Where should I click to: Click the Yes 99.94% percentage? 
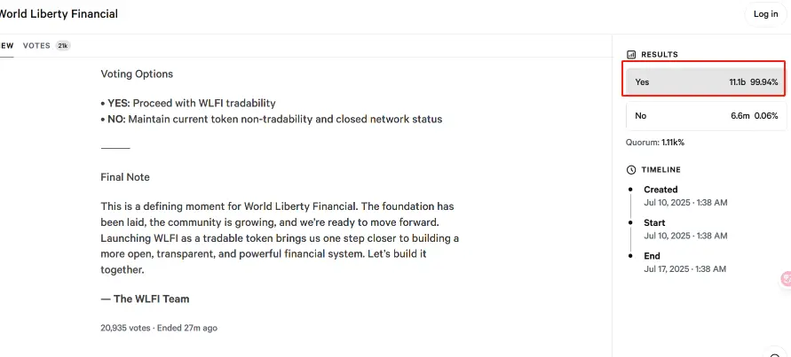click(763, 81)
